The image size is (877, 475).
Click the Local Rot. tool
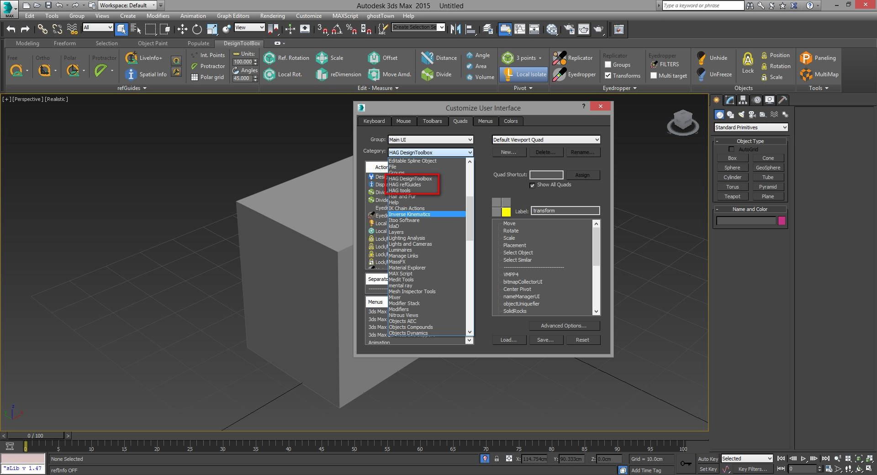pyautogui.click(x=283, y=74)
